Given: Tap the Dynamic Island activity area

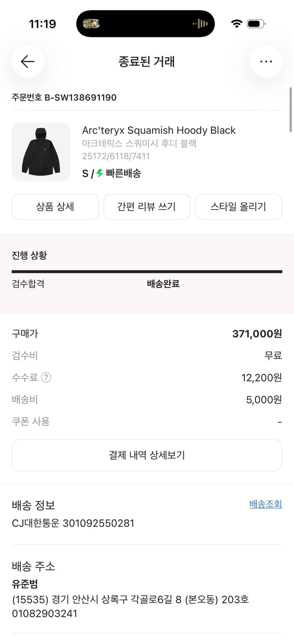Looking at the screenshot, I should point(145,23).
